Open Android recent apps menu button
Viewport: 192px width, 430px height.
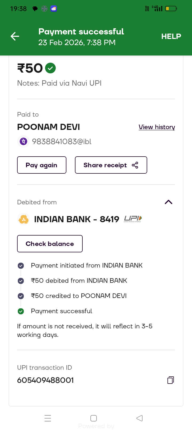pos(48,418)
